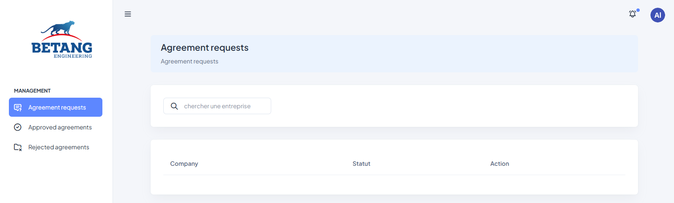Click the Company column header
The width and height of the screenshot is (674, 203).
(x=184, y=164)
